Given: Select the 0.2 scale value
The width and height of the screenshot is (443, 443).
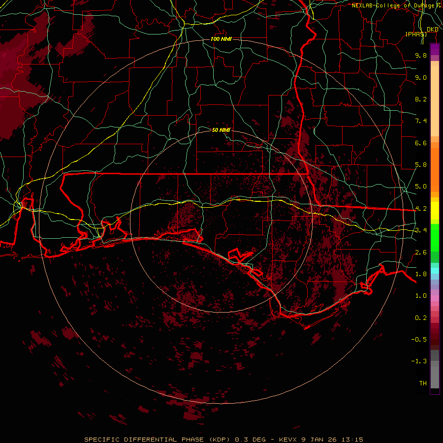Looking at the screenshot, I should point(421,318).
